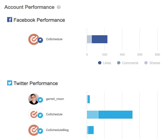Click the garrett_moon profile photo

tap(34, 99)
